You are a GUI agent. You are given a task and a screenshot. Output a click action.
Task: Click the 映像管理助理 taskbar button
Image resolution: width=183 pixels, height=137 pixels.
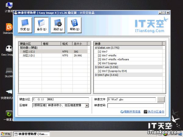tap(31, 134)
